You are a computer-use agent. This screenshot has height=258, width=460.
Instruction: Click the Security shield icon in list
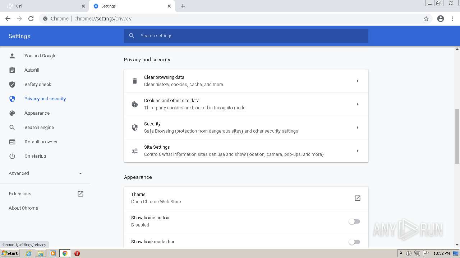(135, 128)
